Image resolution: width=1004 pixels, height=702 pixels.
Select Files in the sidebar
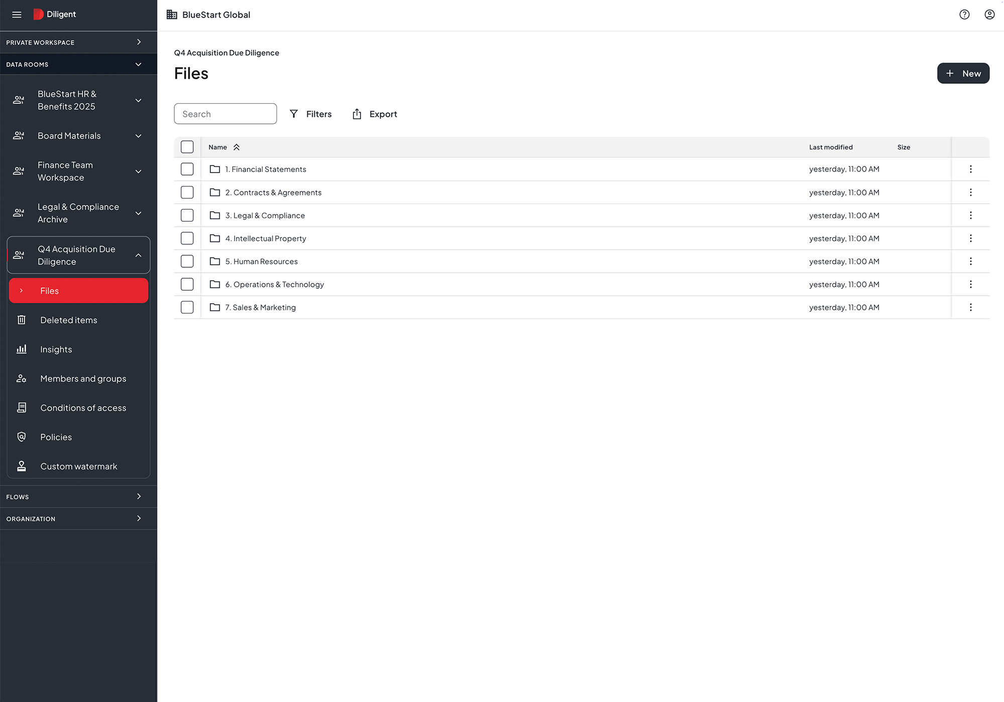[x=79, y=290]
